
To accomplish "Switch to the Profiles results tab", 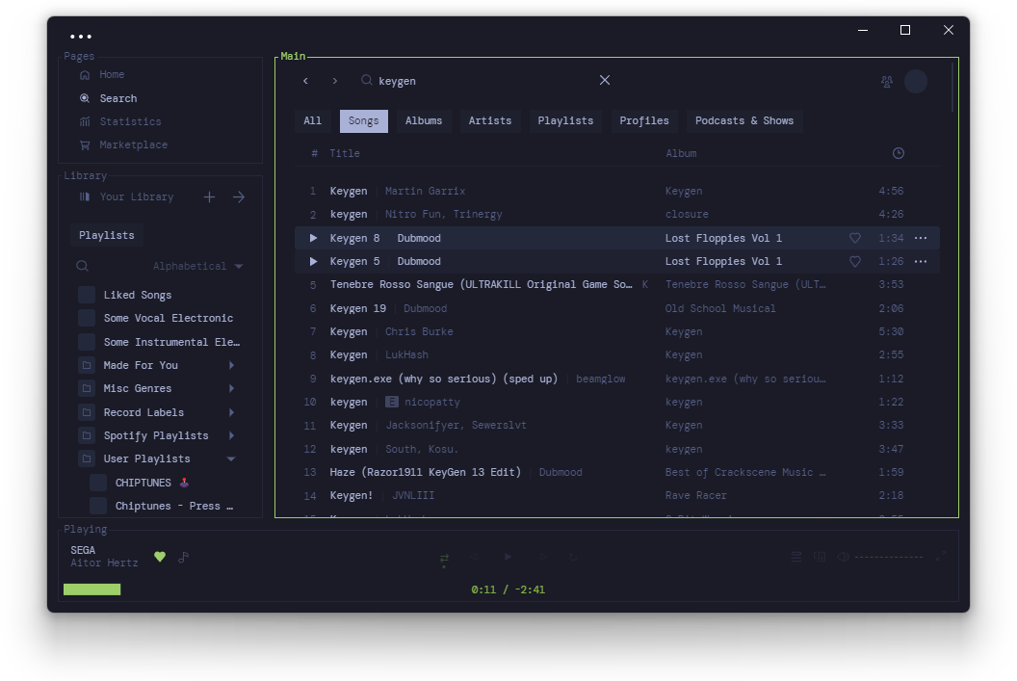I will click(644, 121).
